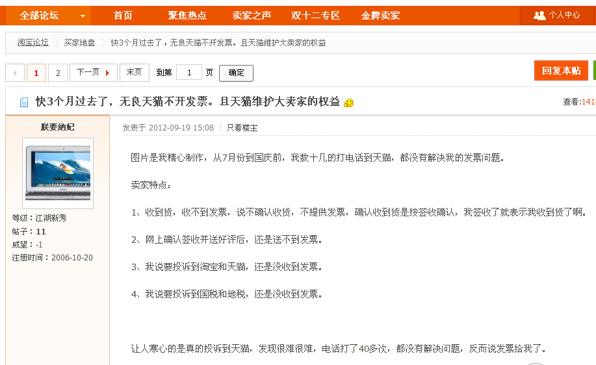Image resolution: width=596 pixels, height=365 pixels.
Task: Click 只看楼主 filter link
Action: point(242,127)
